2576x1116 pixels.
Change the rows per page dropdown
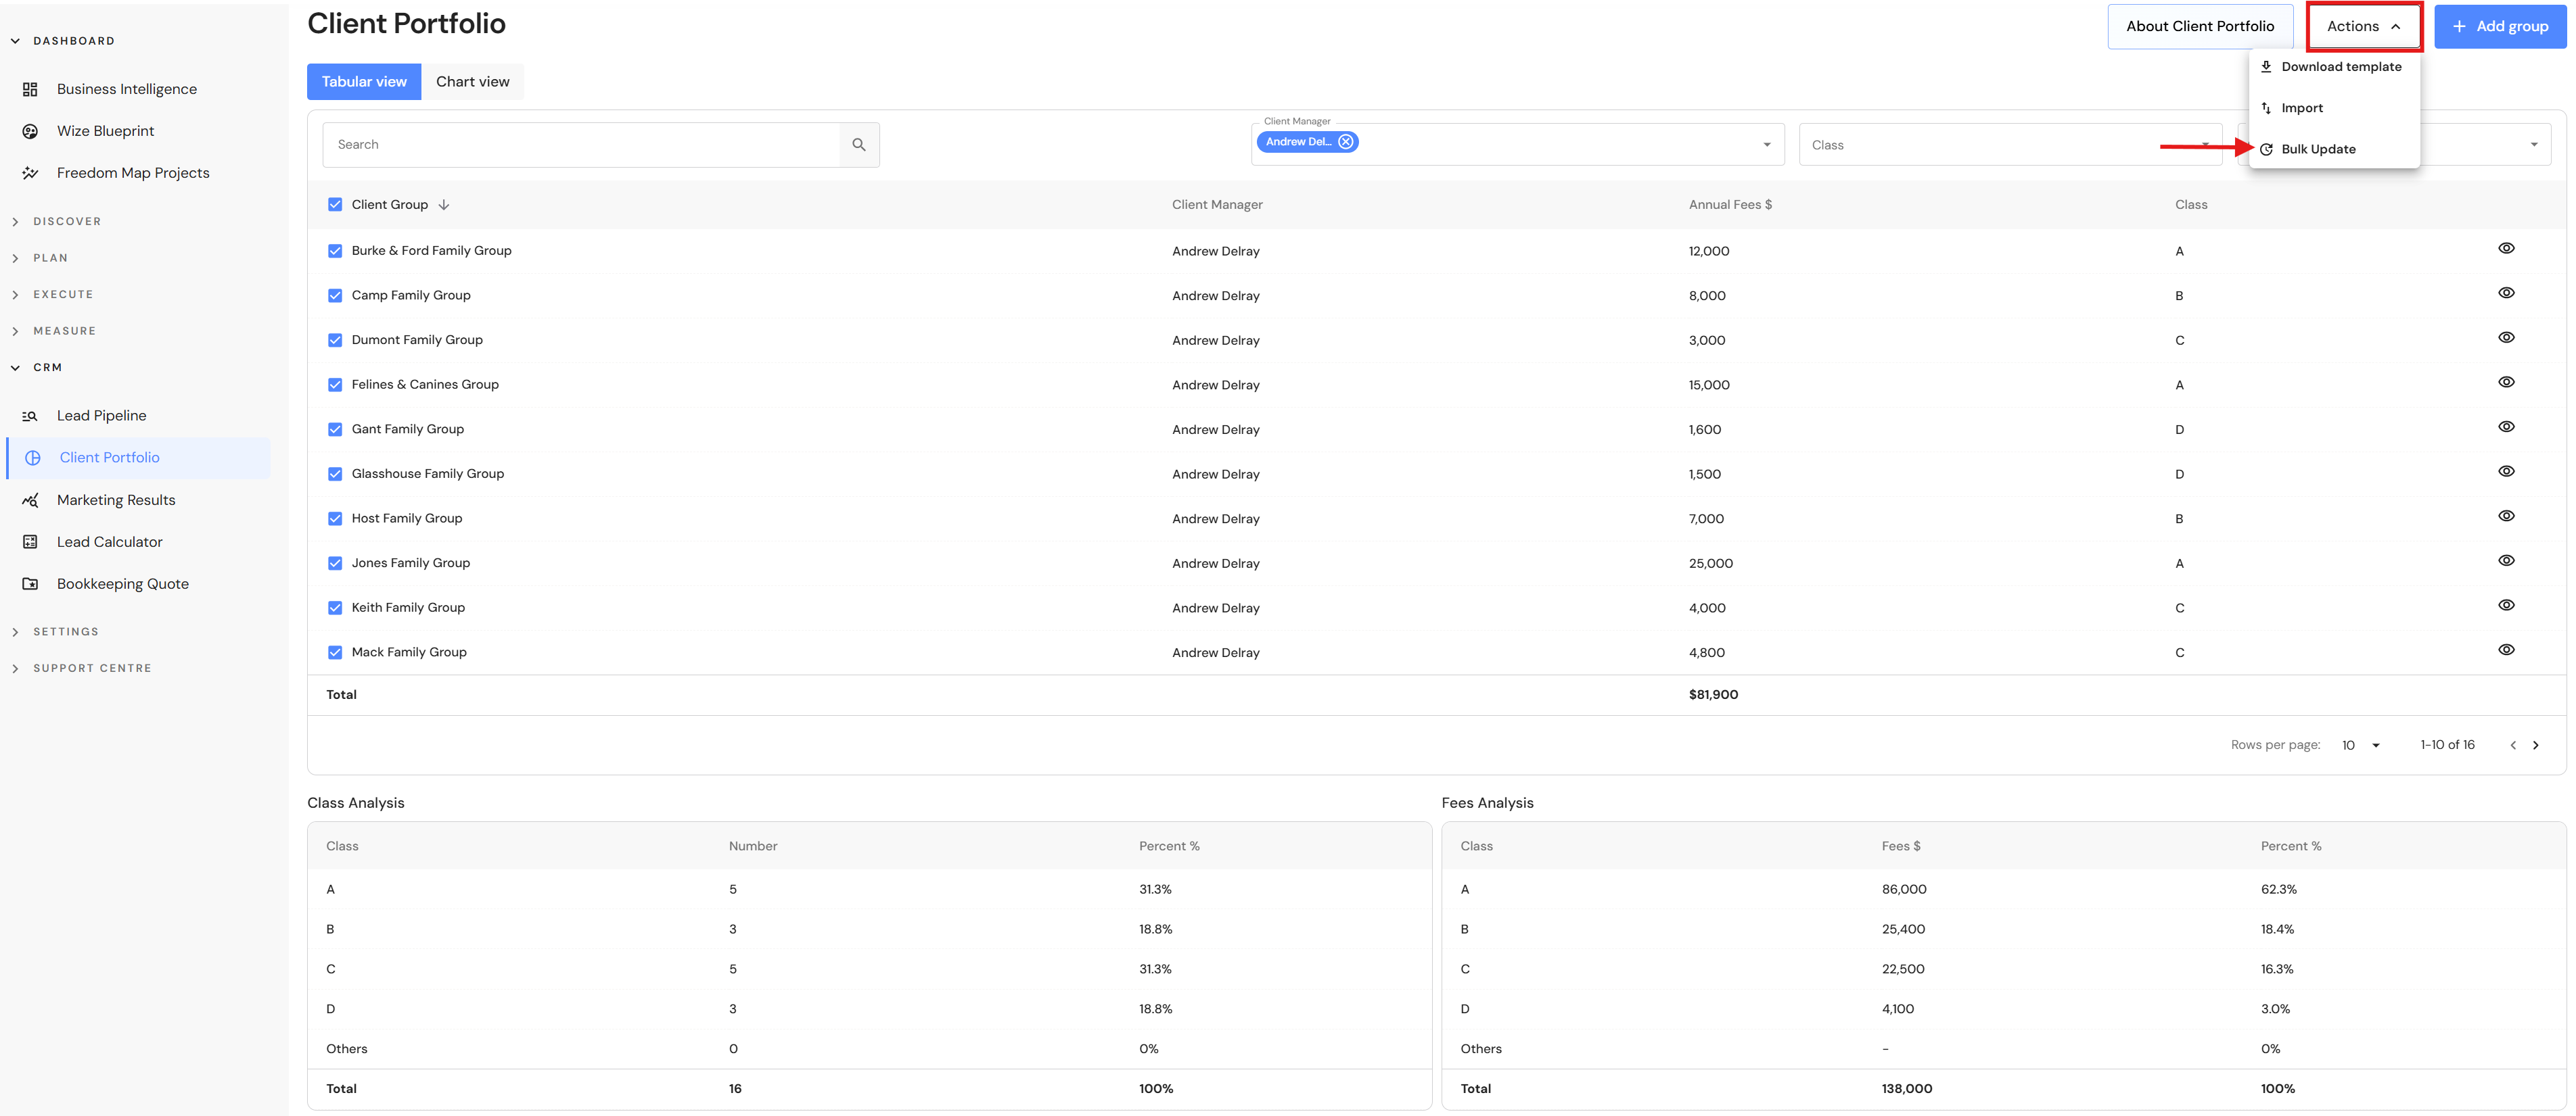pyautogui.click(x=2360, y=746)
